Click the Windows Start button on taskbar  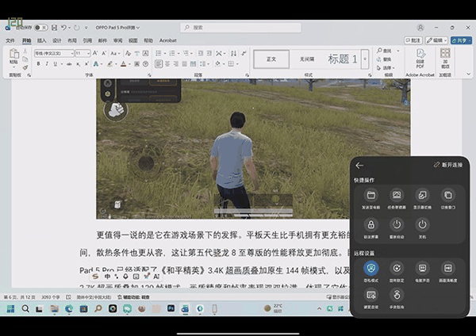(12, 307)
